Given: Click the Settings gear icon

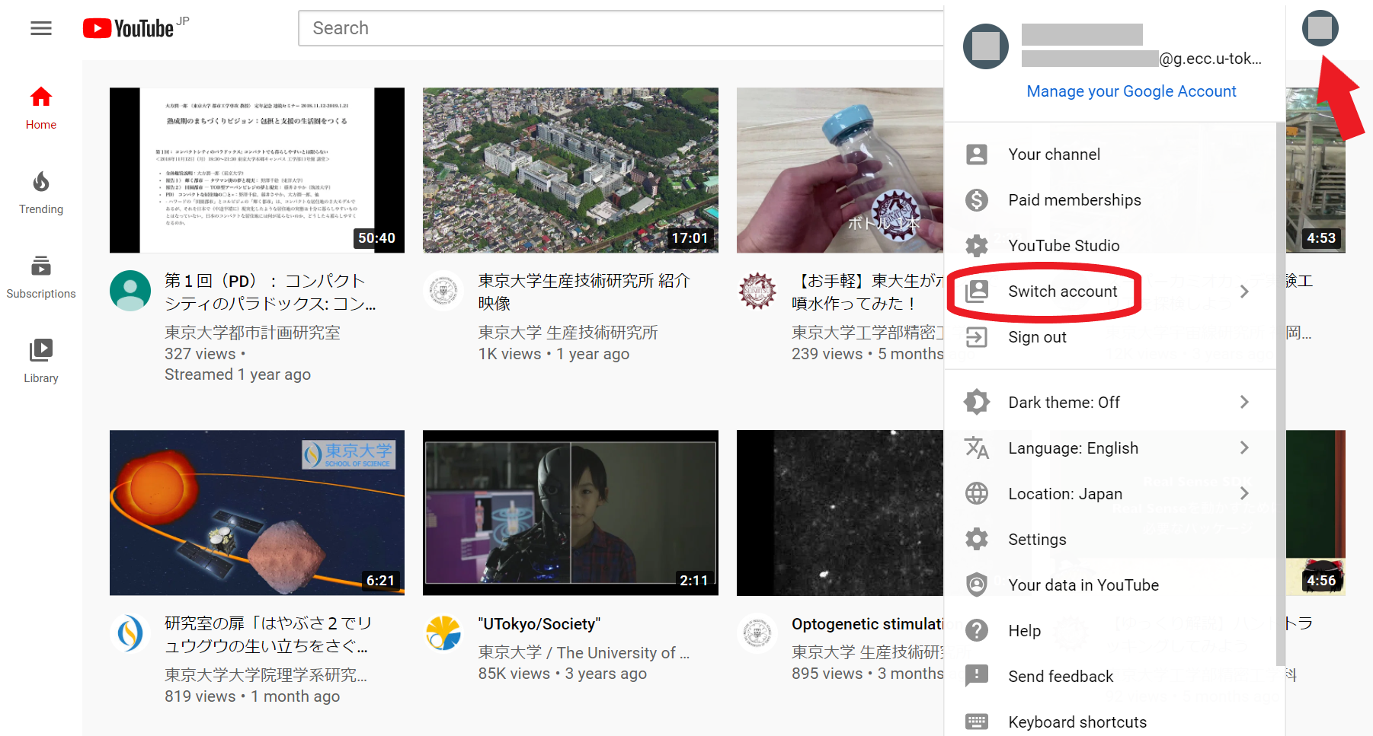Looking at the screenshot, I should 977,539.
